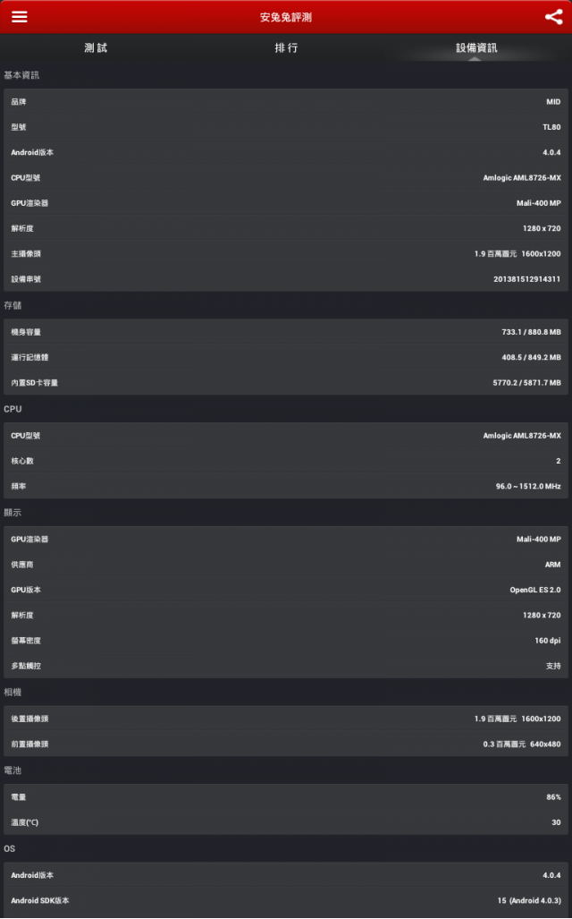Tap the Android版本 4.0.4 row under 基本資訊
This screenshot has width=572, height=919.
[286, 152]
